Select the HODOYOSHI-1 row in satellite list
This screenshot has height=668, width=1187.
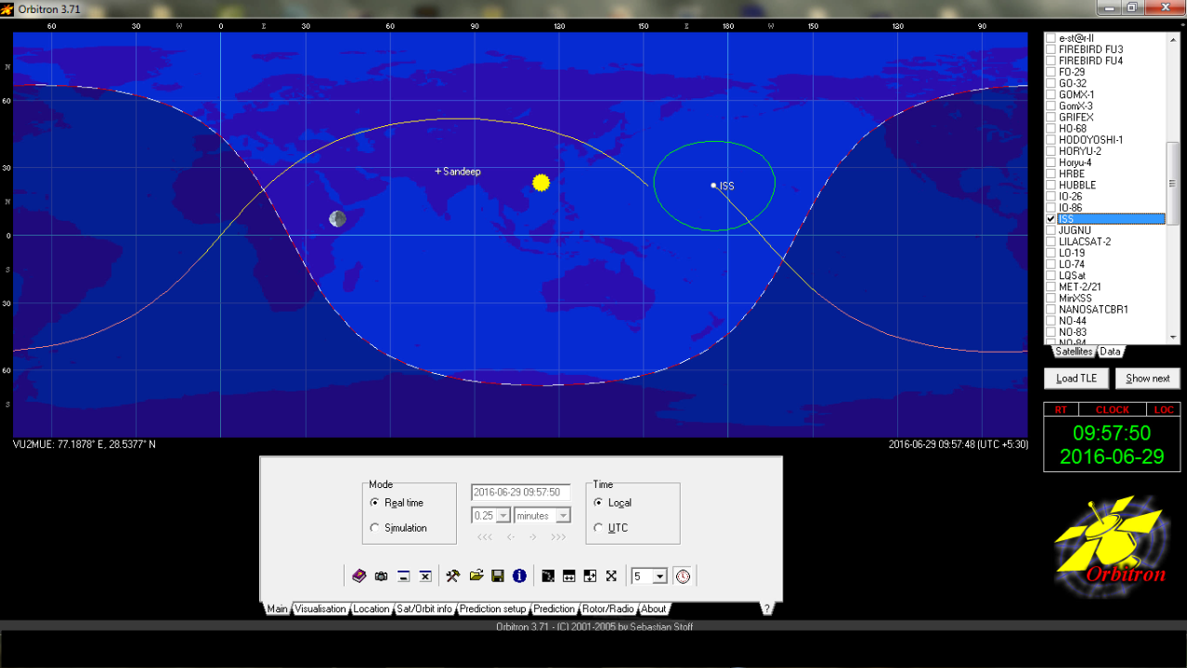(x=1105, y=140)
